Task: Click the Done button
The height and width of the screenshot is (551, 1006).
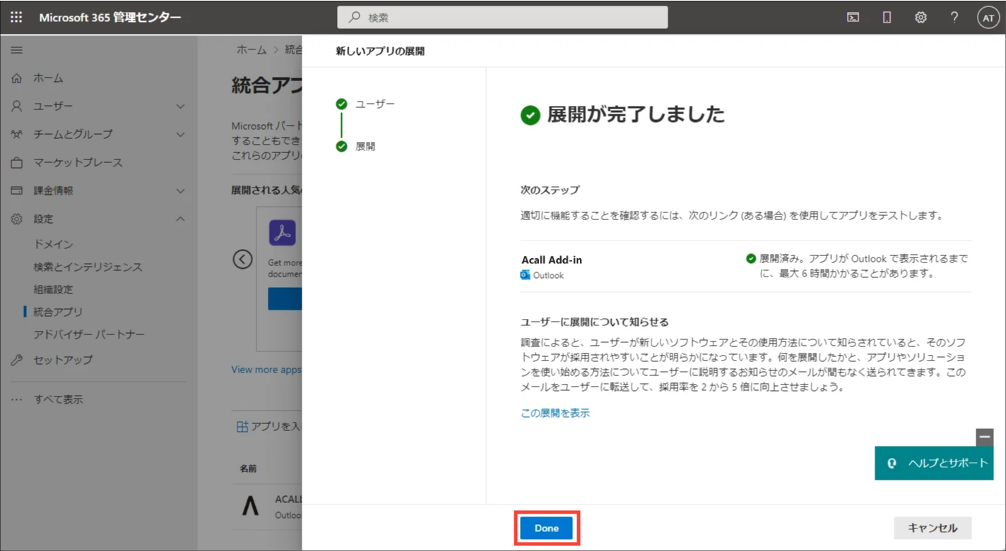Action: (547, 528)
